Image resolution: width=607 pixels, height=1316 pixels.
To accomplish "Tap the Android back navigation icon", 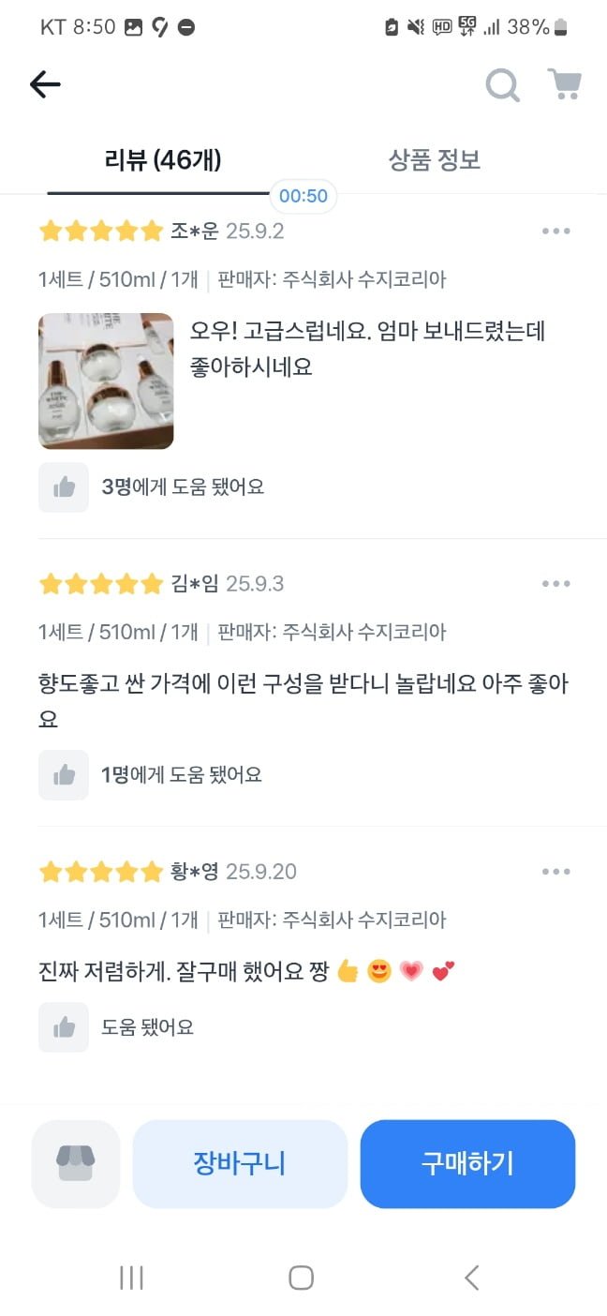I will click(x=471, y=1277).
